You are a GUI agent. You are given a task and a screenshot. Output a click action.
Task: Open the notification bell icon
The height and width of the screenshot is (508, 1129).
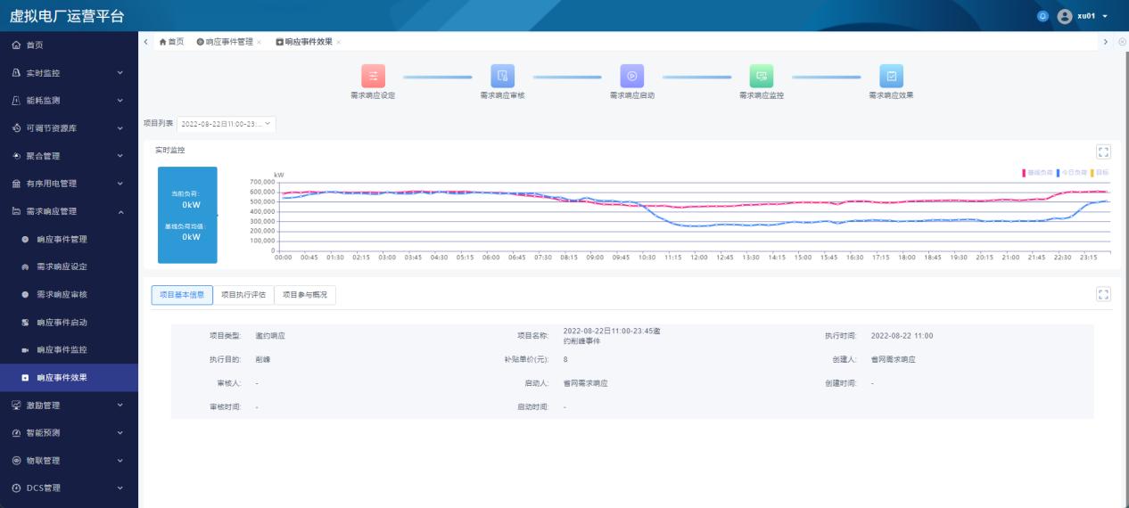tap(1043, 16)
